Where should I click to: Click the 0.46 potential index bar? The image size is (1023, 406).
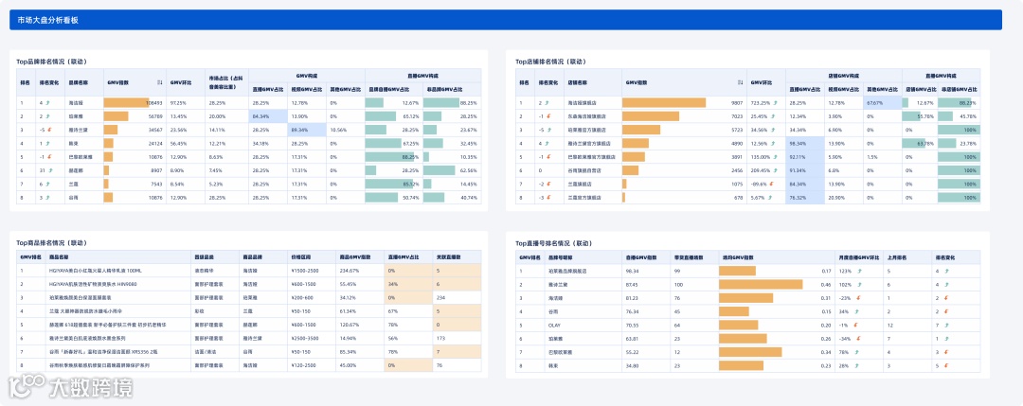(x=761, y=284)
